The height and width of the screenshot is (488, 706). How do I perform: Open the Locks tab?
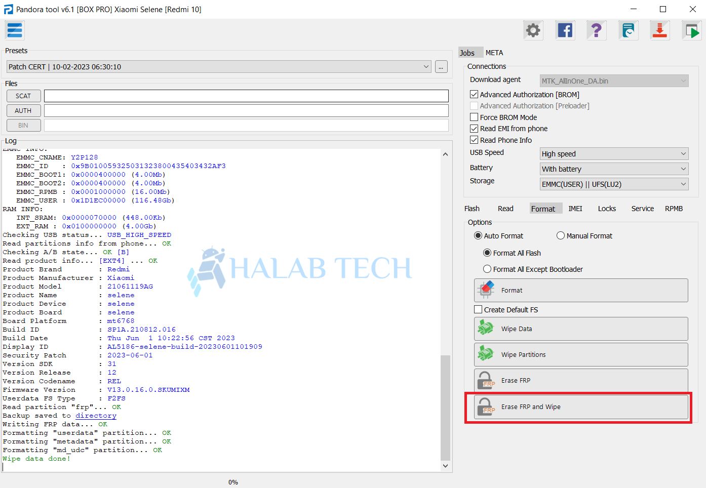click(607, 209)
